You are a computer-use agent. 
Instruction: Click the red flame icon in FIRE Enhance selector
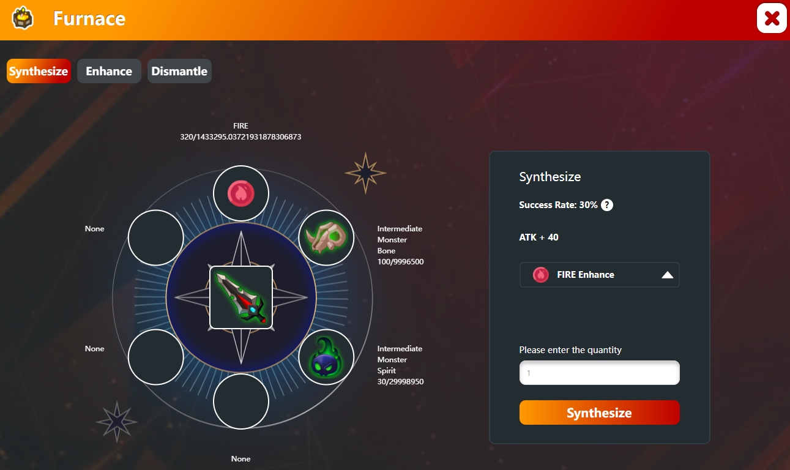coord(541,275)
